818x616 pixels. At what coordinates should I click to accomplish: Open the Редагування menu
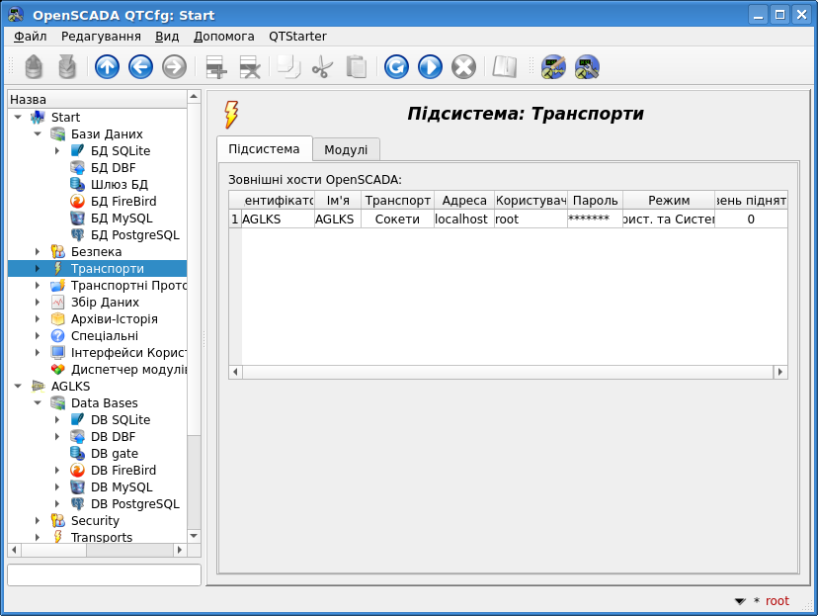[101, 36]
